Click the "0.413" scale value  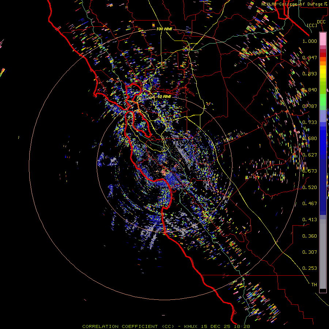click(x=310, y=219)
